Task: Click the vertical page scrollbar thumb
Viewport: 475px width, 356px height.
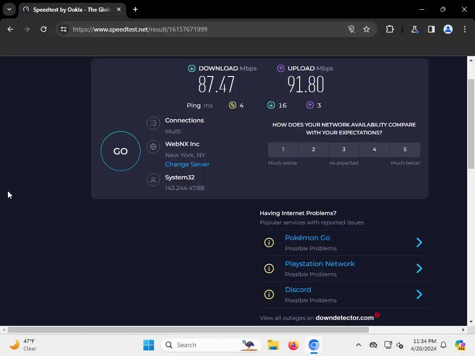Action: coord(471,124)
